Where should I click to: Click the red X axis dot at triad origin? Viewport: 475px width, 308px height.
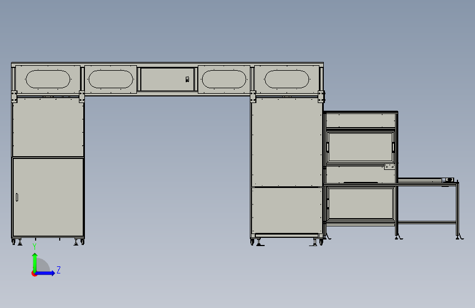(x=34, y=273)
